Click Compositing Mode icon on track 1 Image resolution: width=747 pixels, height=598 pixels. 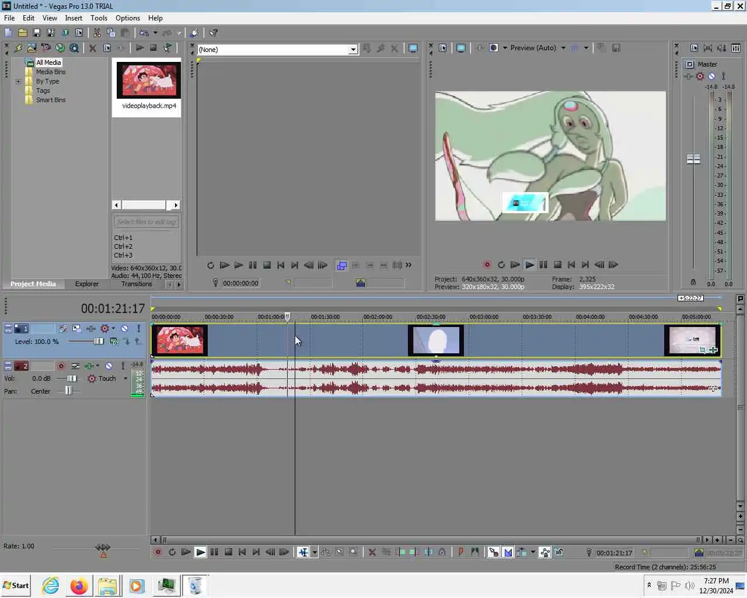pyautogui.click(x=114, y=341)
